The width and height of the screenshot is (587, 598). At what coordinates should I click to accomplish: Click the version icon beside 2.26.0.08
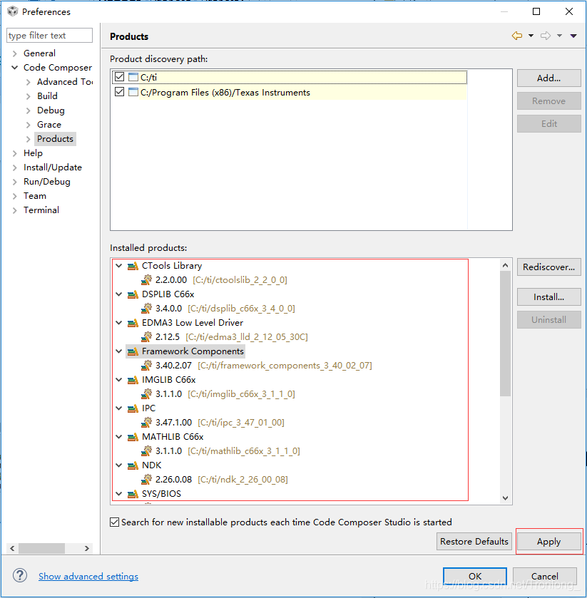[x=146, y=480]
